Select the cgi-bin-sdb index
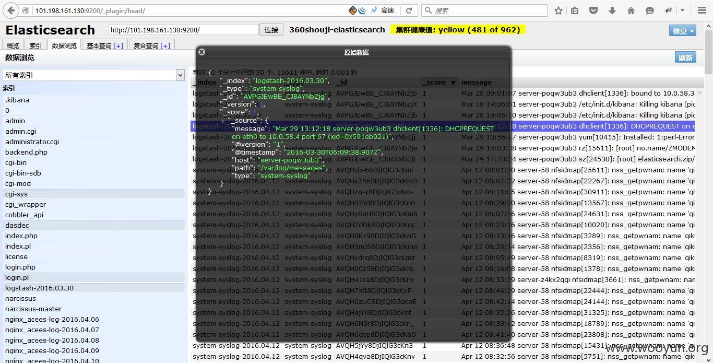The image size is (713, 363). [94, 173]
